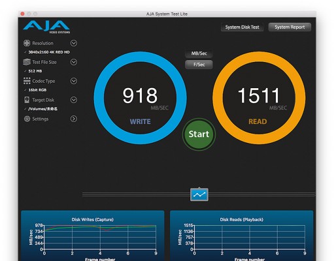Select the 512 MB file size value
334x261 pixels.
tap(35, 71)
